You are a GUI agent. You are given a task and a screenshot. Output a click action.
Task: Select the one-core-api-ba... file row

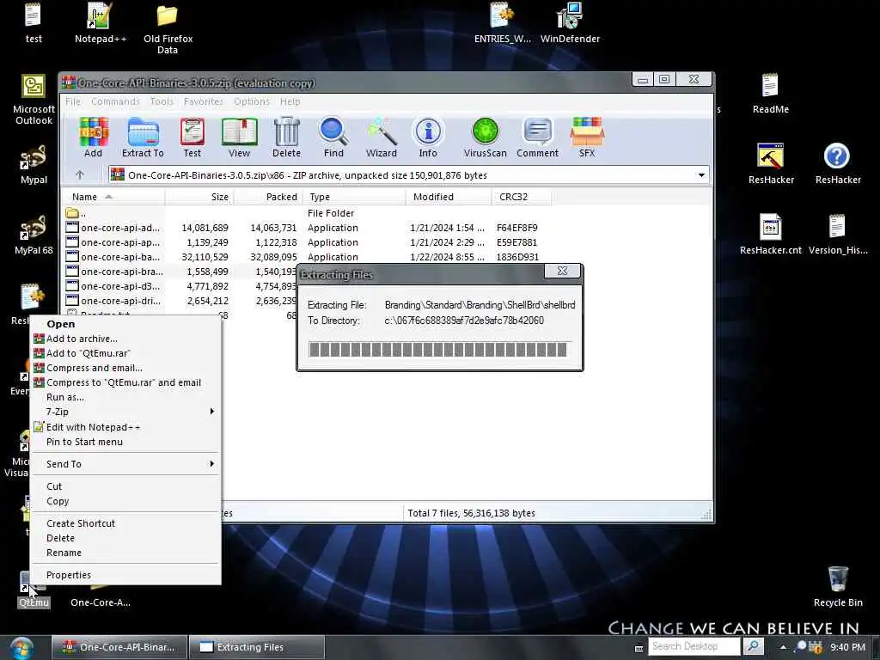pyautogui.click(x=303, y=257)
